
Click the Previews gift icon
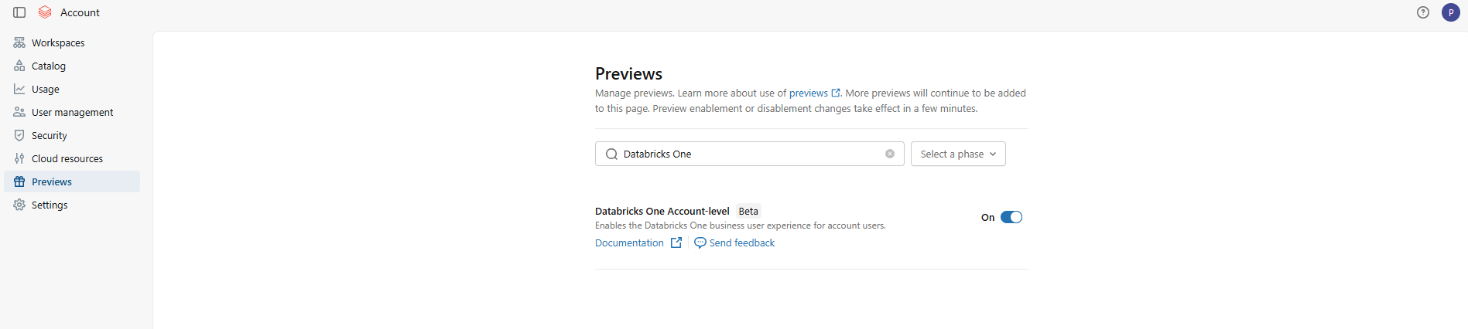pos(19,181)
